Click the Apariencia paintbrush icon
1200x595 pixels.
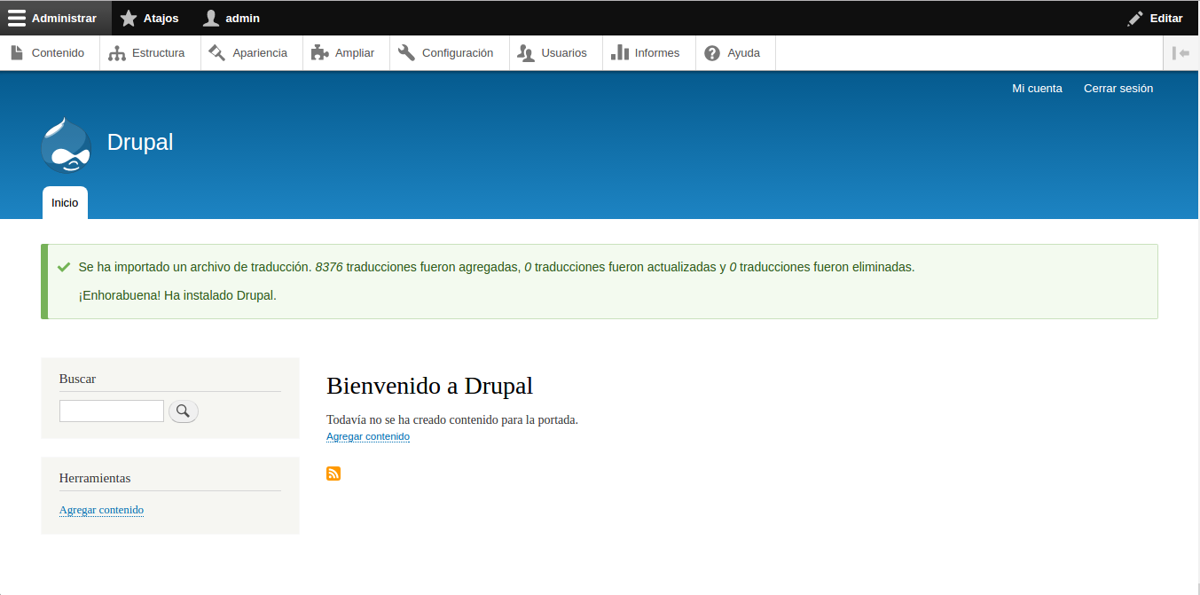[217, 53]
